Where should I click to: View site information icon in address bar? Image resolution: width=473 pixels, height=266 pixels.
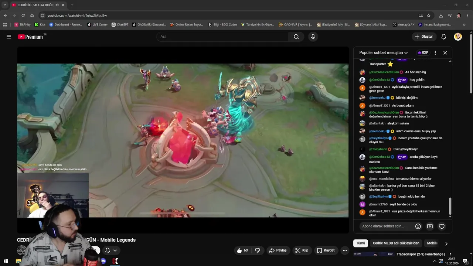pyautogui.click(x=42, y=16)
